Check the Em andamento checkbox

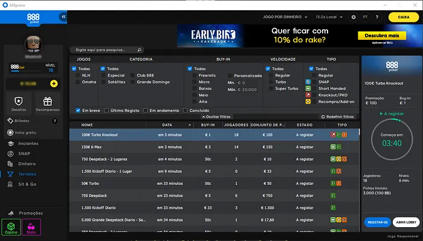(x=146, y=111)
